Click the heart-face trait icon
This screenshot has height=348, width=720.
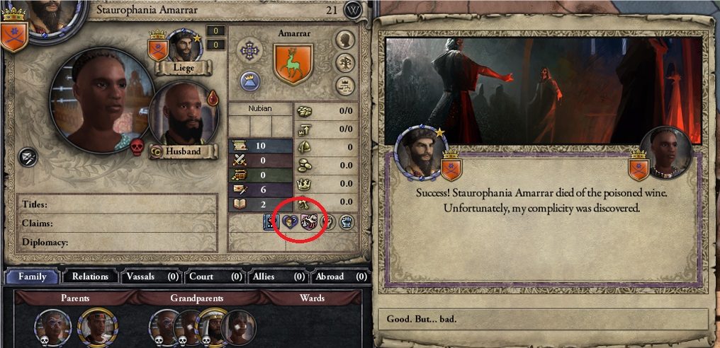tap(290, 222)
